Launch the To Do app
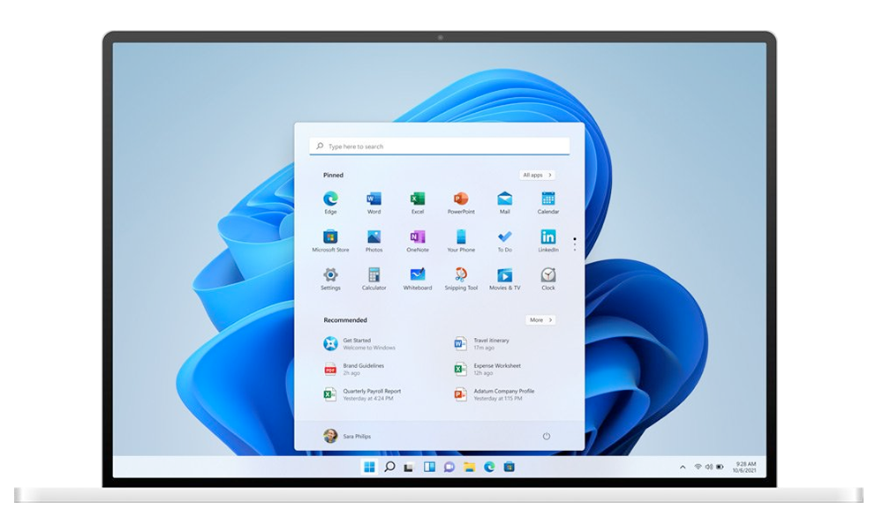 pos(504,240)
